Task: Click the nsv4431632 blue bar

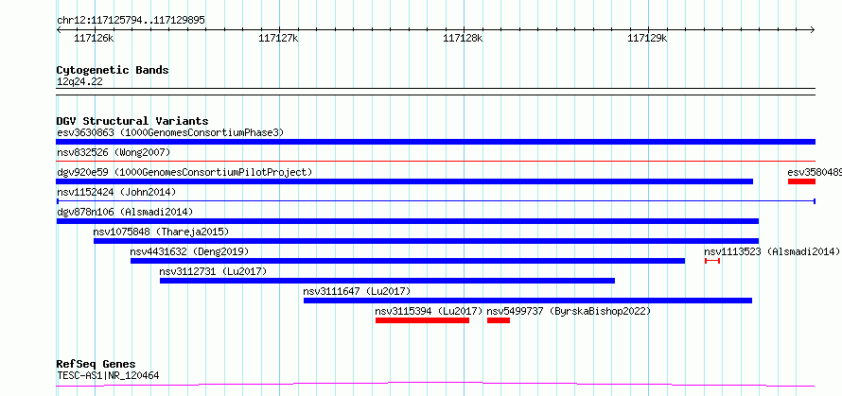Action: (x=408, y=261)
